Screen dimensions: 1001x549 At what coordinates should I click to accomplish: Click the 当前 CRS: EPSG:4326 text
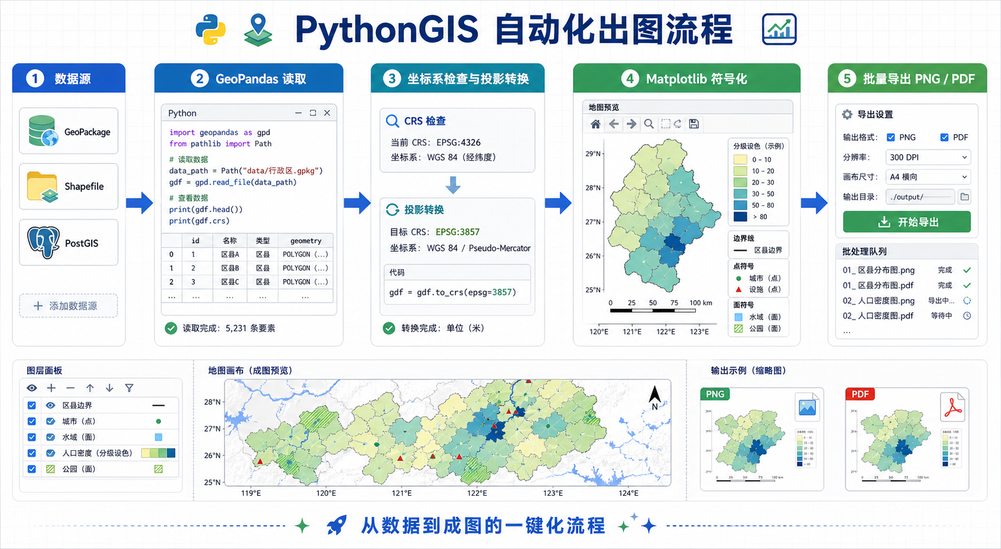435,142
